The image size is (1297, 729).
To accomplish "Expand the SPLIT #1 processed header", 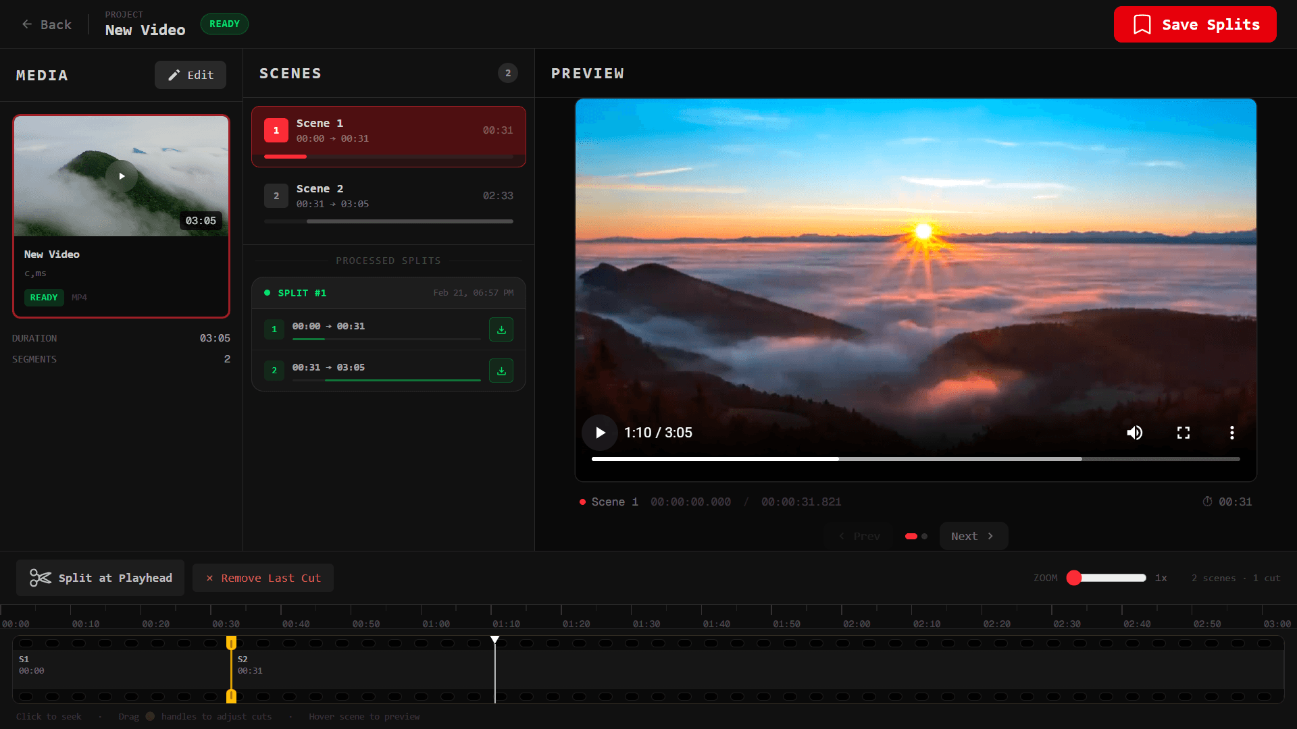I will 388,293.
